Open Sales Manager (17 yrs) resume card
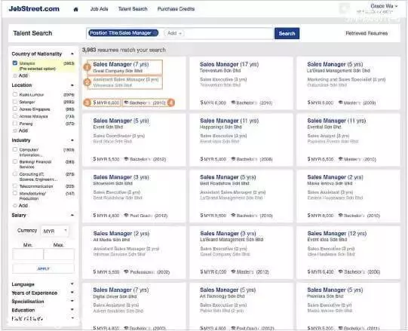 point(229,64)
